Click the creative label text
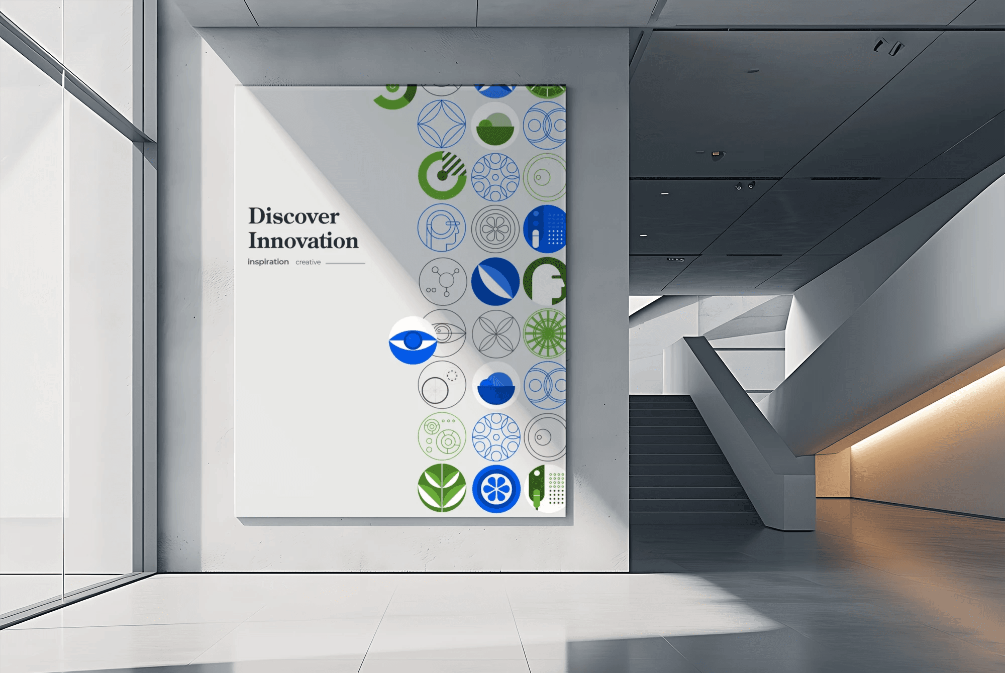Image resolution: width=1005 pixels, height=673 pixels. pos(308,262)
